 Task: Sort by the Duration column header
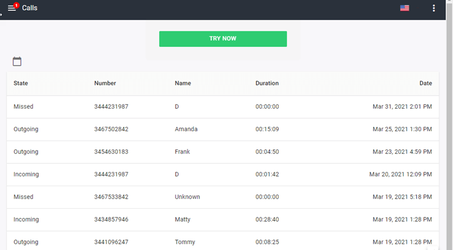coord(267,83)
